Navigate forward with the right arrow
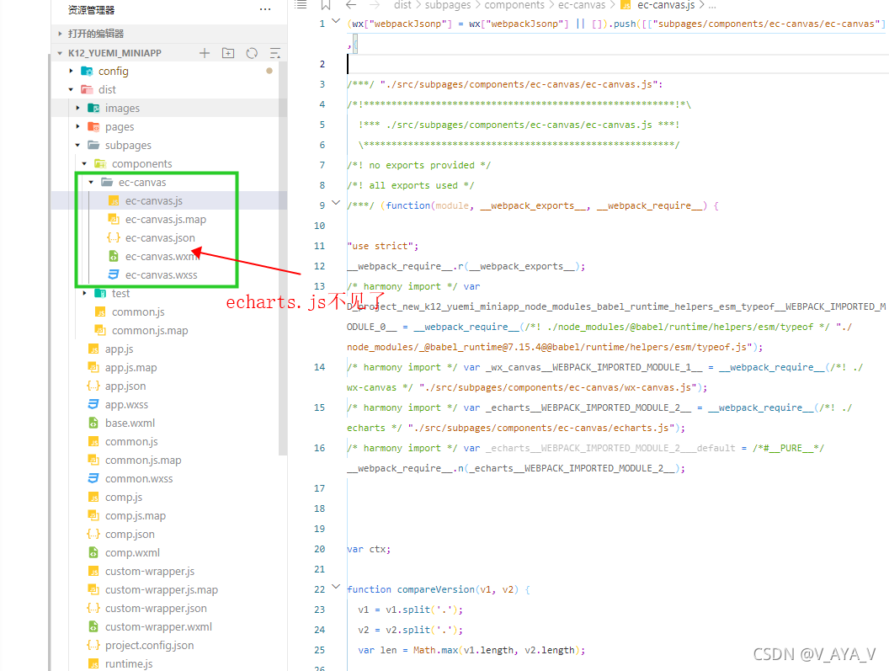 374,5
